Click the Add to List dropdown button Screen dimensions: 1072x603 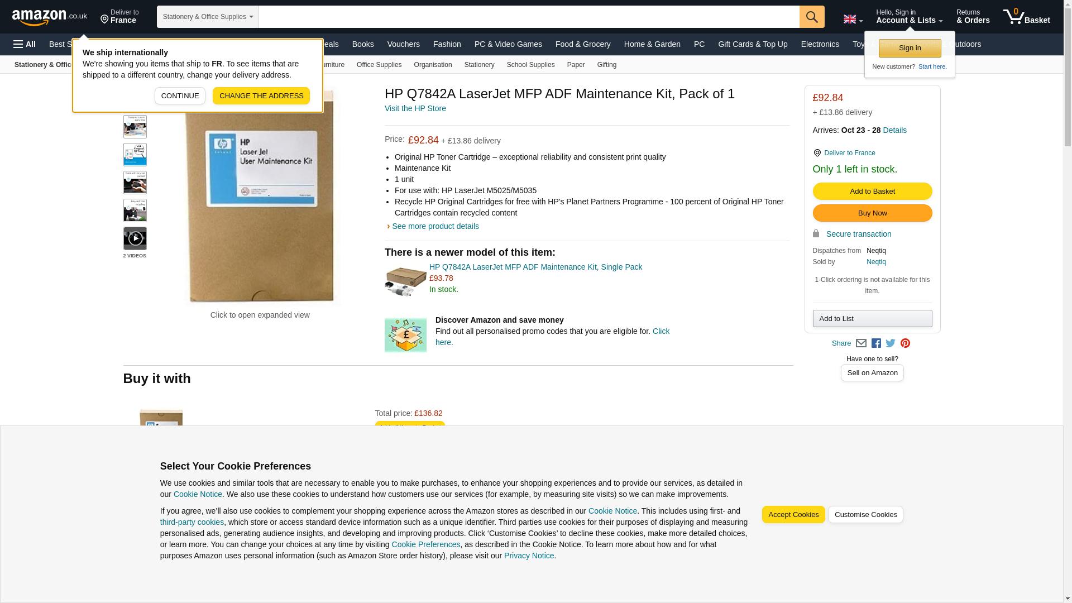872,319
